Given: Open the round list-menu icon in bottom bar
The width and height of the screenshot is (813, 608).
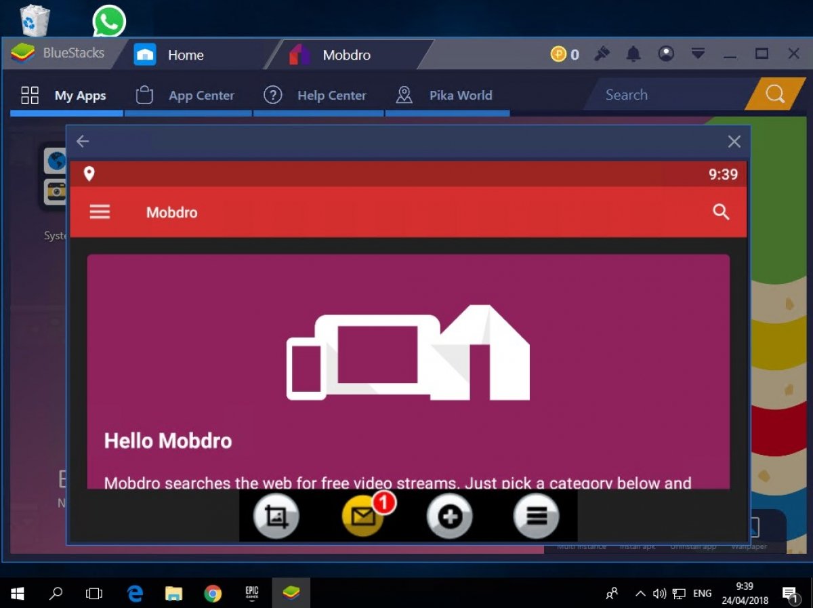Looking at the screenshot, I should 537,516.
